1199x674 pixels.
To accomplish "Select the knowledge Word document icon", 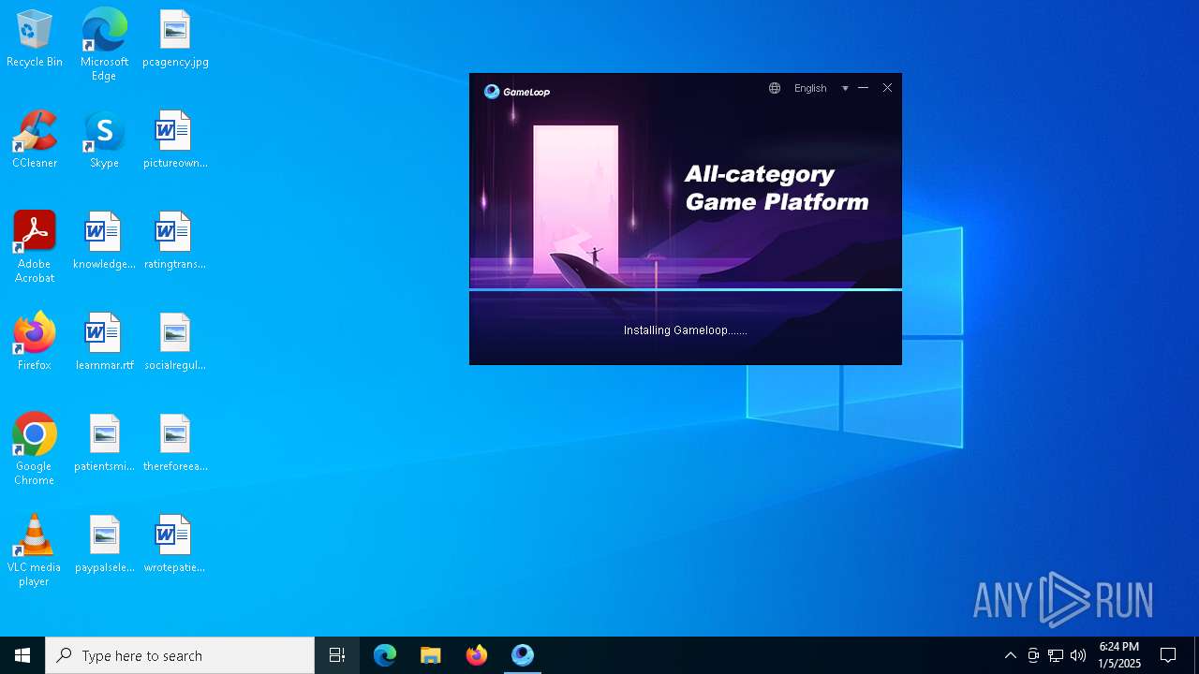I will [104, 242].
